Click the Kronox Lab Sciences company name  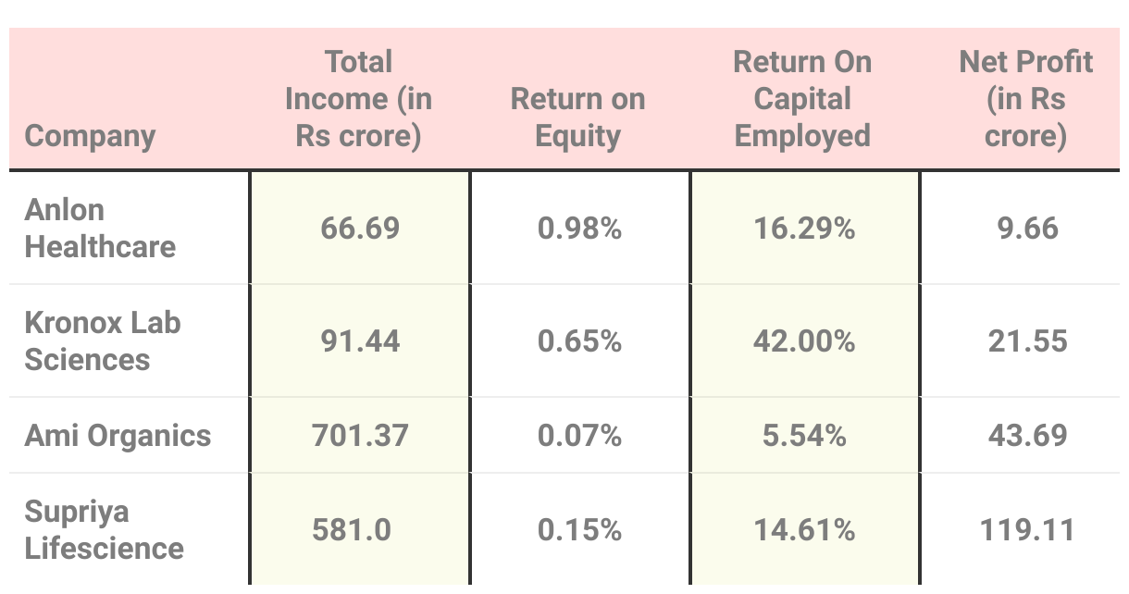103,341
